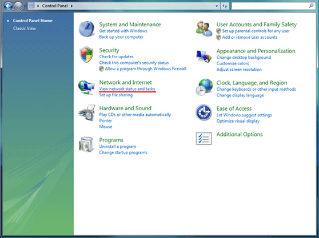Open Hardware and Sound heading
Viewport: 319px width, 238px height.
125,108
